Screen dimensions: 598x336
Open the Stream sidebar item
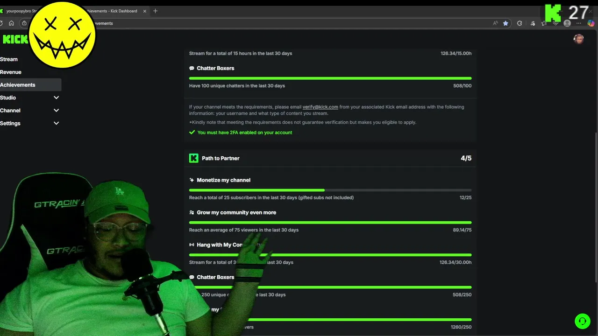[x=9, y=59]
